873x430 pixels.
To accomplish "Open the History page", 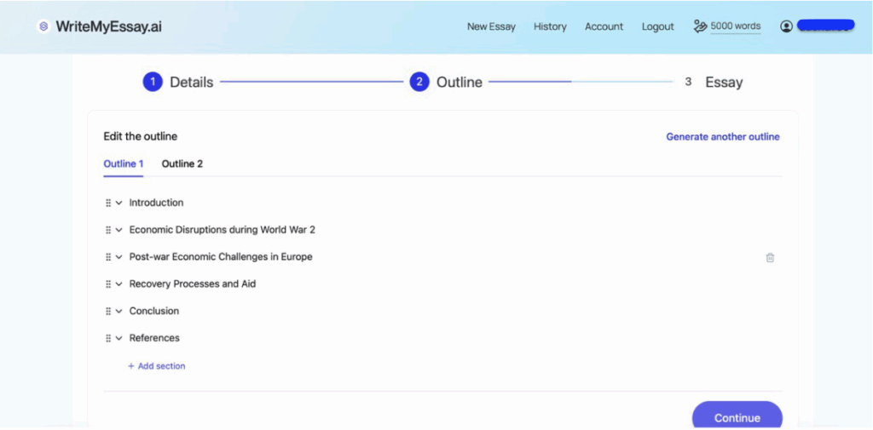I will coord(550,26).
